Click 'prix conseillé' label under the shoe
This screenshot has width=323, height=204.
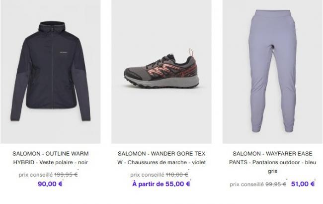tap(147, 175)
